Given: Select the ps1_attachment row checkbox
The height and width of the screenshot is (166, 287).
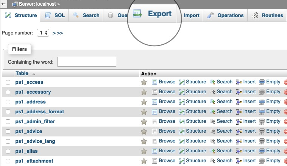Looking at the screenshot, I should coord(8,161).
